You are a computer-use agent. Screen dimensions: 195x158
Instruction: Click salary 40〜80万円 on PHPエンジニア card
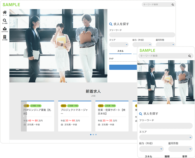33,120
